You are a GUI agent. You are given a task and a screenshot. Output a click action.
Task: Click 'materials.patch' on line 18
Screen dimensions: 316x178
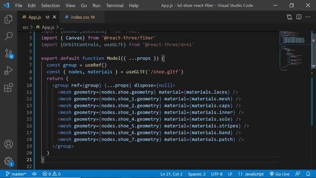point(212,139)
